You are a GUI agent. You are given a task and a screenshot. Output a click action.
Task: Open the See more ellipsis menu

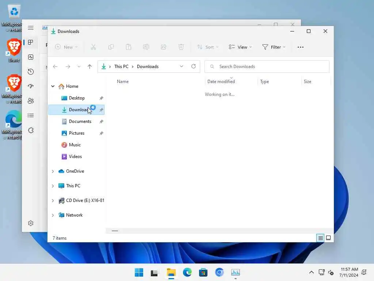pos(301,47)
